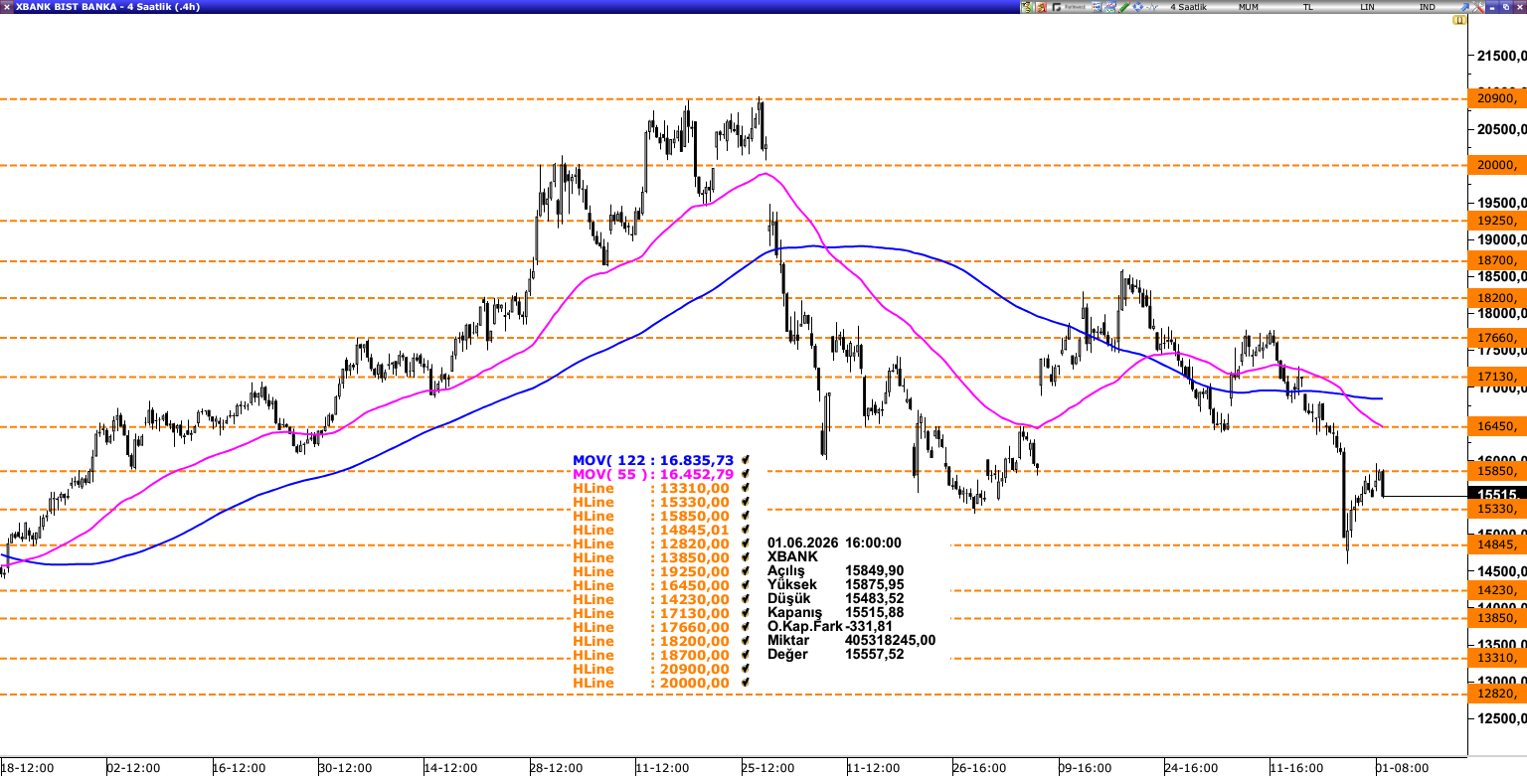The height and width of the screenshot is (776, 1527).
Task: Open the wrench and screwdriver settings icon
Action: pyautogui.click(x=1478, y=7)
